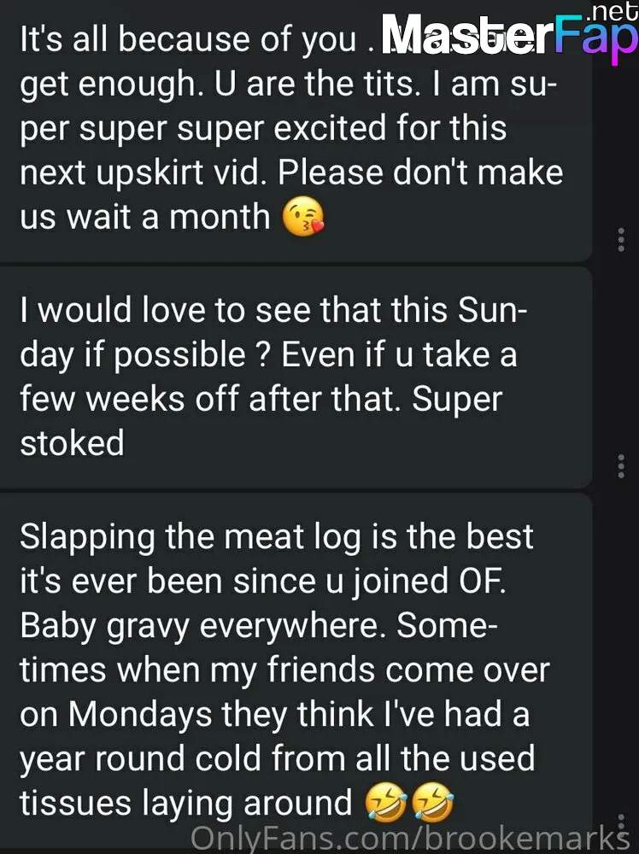Click the word "Sunday" hyphenated across lines
The image size is (639, 854).
click(273, 332)
